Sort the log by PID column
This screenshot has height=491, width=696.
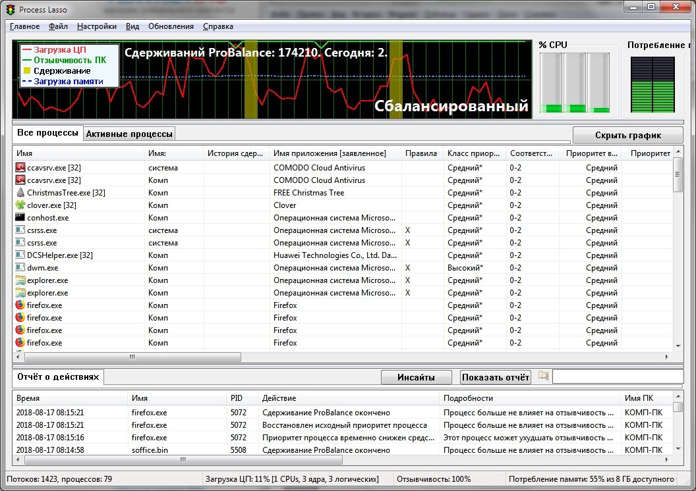(242, 398)
